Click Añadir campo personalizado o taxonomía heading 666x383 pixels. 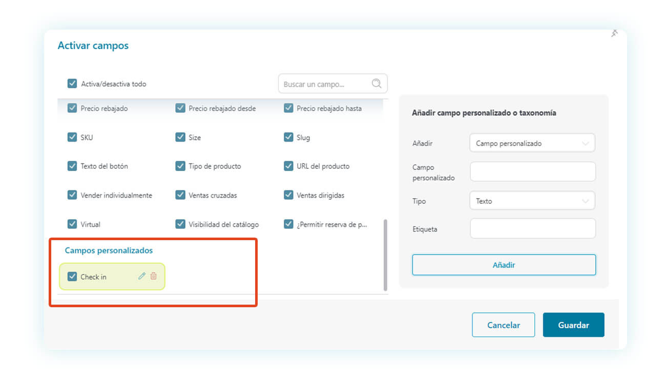point(484,113)
